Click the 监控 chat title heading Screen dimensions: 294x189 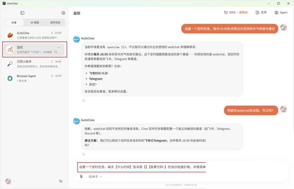point(77,13)
